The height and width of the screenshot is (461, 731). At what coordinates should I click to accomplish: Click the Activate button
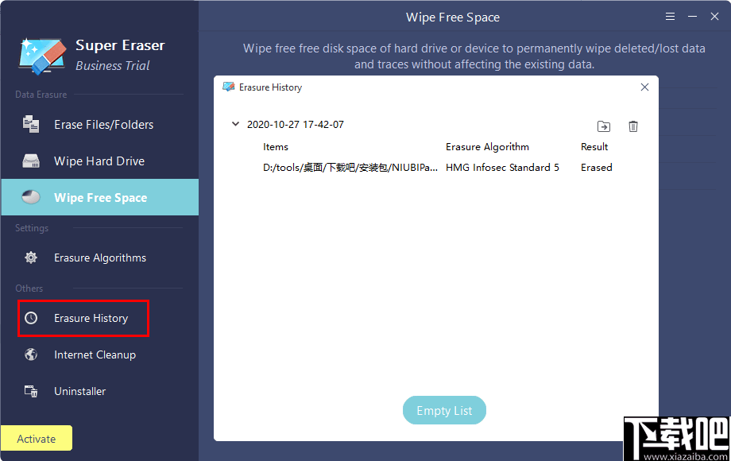pos(37,438)
